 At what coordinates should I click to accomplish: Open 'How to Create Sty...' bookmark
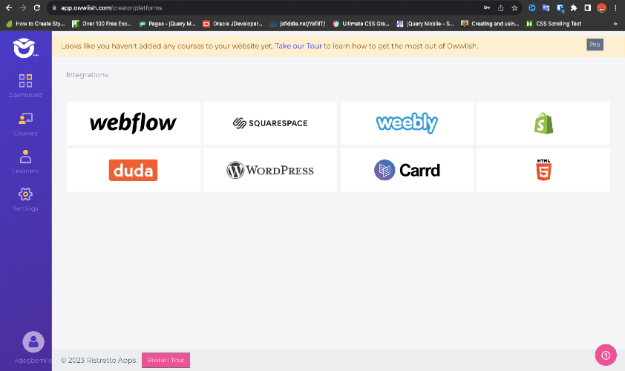pyautogui.click(x=36, y=24)
